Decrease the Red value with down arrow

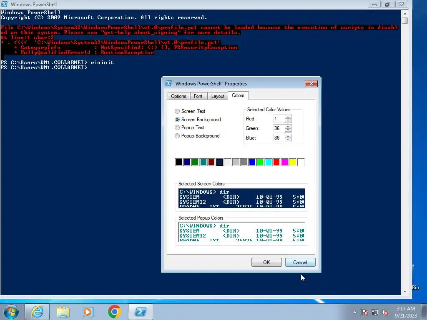click(288, 120)
